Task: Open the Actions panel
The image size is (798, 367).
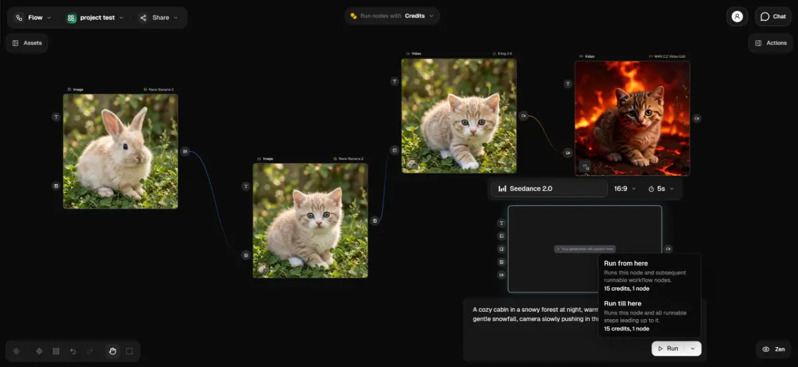Action: point(771,43)
